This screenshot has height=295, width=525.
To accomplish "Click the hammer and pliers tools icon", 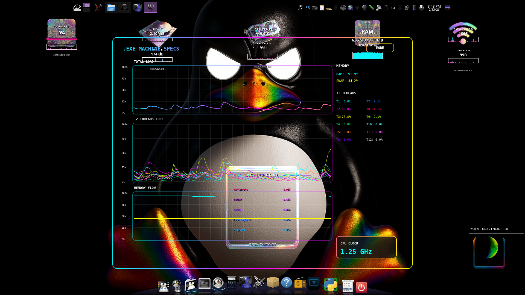I will pyautogui.click(x=98, y=8).
